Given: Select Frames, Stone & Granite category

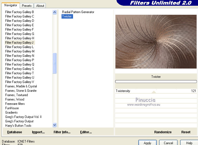Looking at the screenshot, I should click(21, 91).
